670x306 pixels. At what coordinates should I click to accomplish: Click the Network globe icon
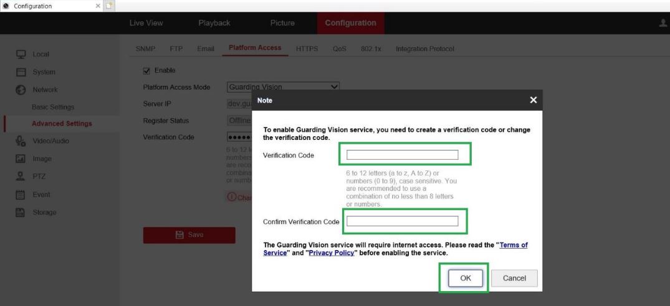21,90
